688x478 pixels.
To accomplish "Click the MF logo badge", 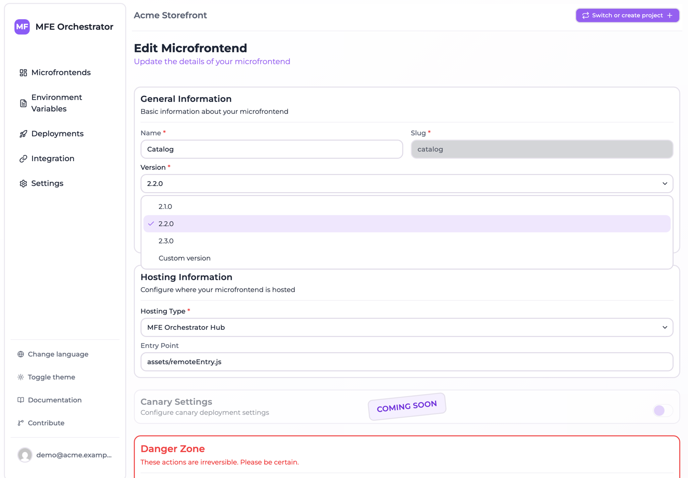I will [22, 27].
